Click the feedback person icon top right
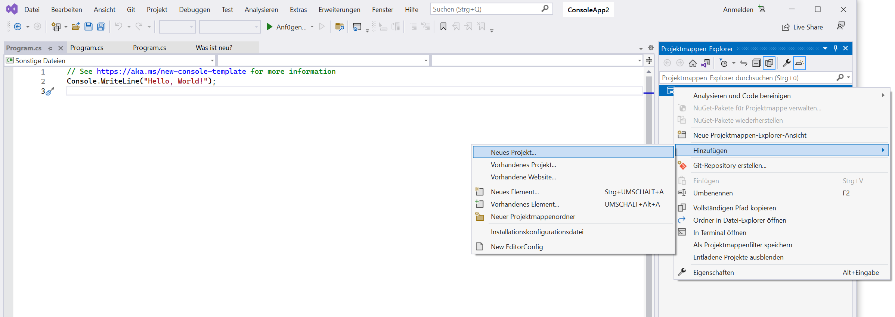This screenshot has width=895, height=317. coord(841,26)
